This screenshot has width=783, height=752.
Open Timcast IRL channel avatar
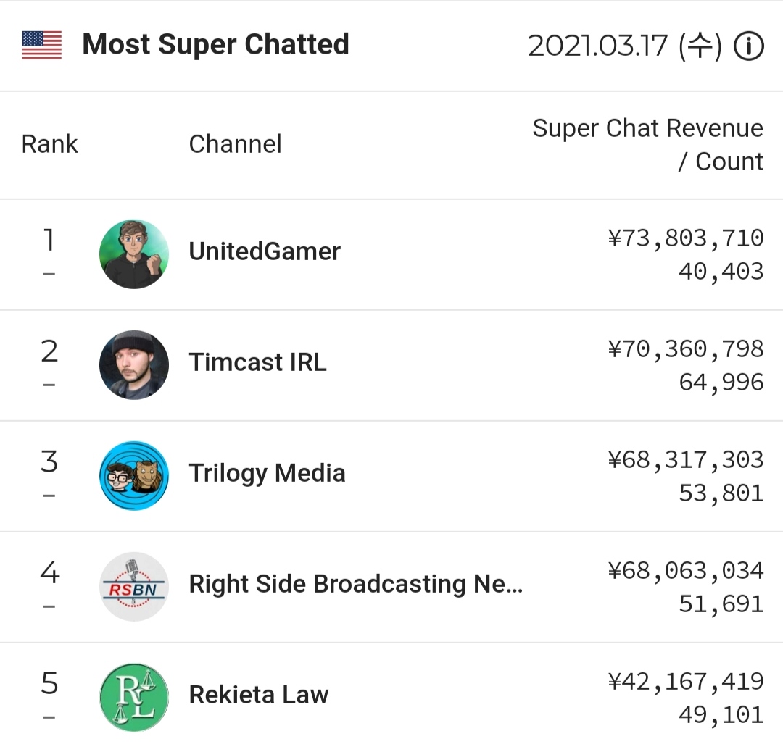[134, 365]
